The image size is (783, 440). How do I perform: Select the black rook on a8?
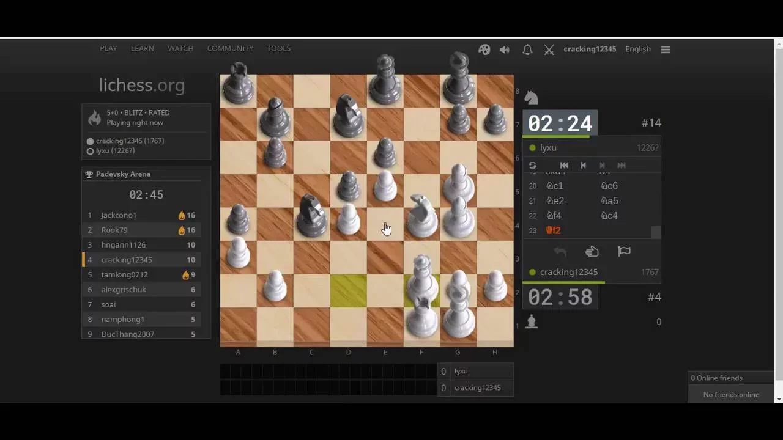point(238,82)
